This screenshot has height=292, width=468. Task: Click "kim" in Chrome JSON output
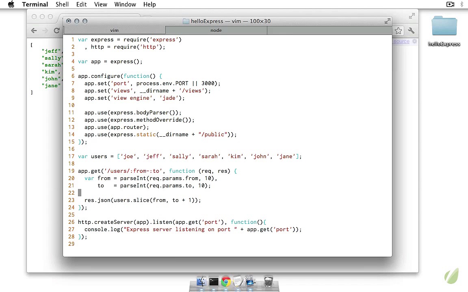click(x=50, y=72)
